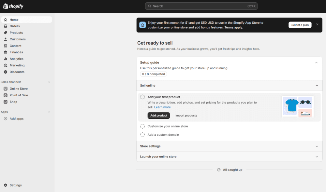
Task: Toggle 'Add a custom domain' completion circle
Action: tap(142, 135)
